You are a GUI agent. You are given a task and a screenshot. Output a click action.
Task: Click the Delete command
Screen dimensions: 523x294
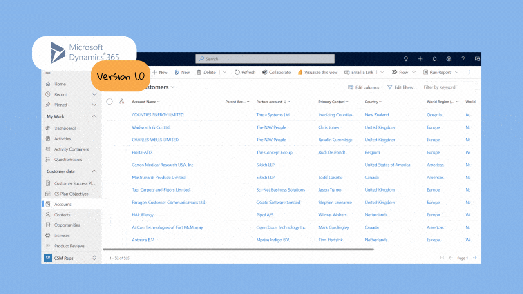click(x=206, y=72)
